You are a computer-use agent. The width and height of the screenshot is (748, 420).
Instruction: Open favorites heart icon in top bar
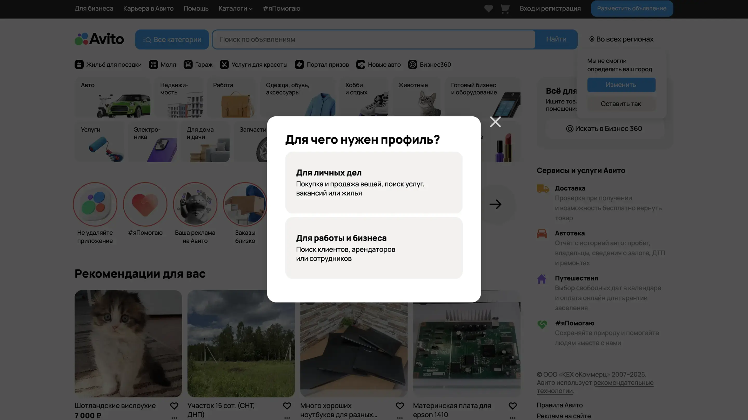tap(488, 8)
